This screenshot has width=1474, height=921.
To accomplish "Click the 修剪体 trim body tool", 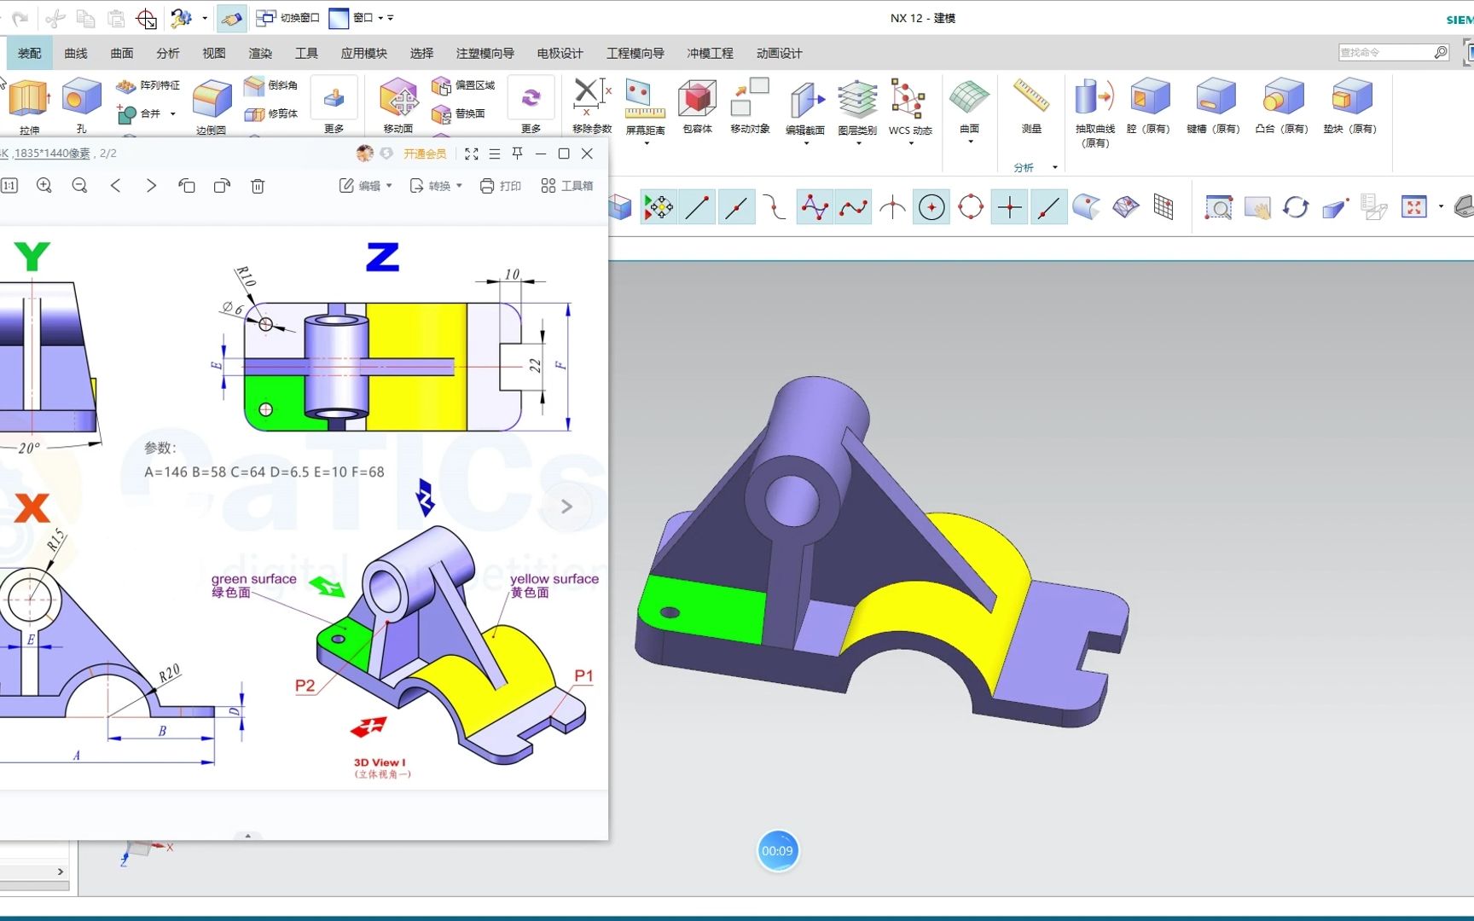I will [271, 113].
